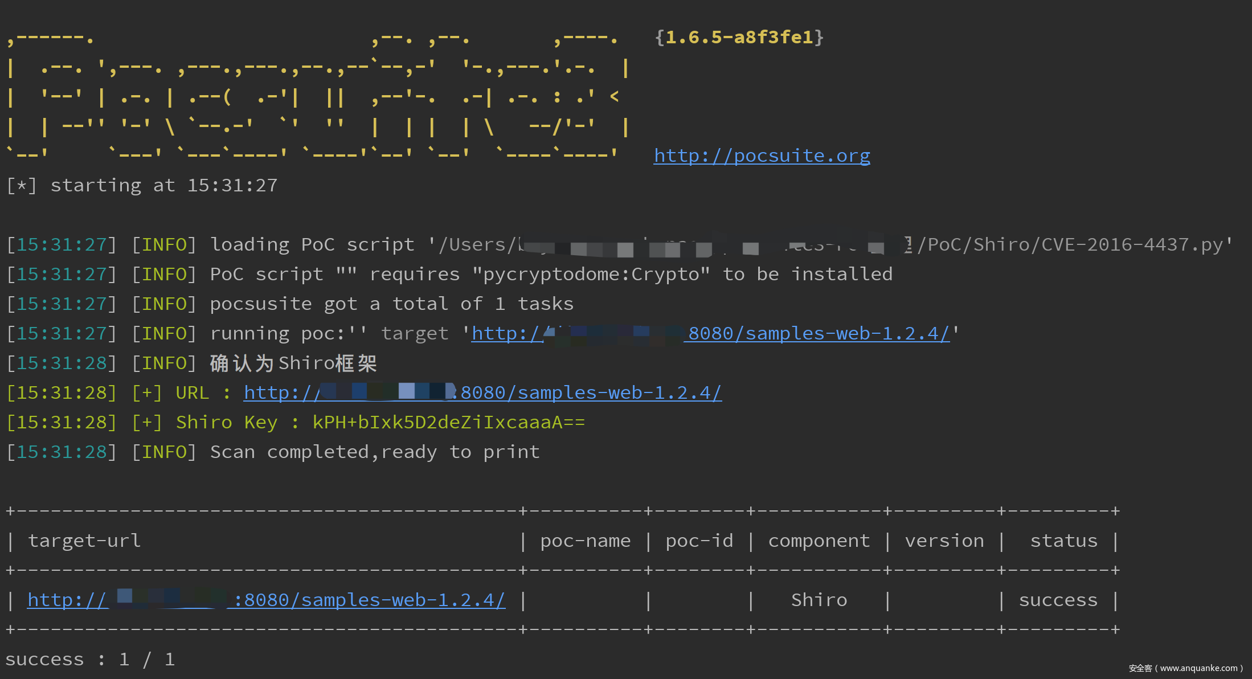Click the 'target-url' column header
Image resolution: width=1252 pixels, height=679 pixels.
tap(84, 541)
